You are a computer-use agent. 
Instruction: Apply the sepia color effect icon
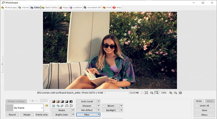(x=53, y=101)
